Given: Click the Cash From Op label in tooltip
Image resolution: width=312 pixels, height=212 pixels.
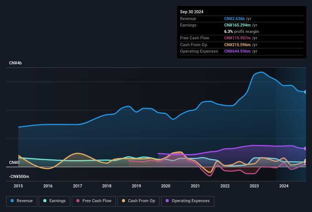Looking at the screenshot, I should pos(193,45).
